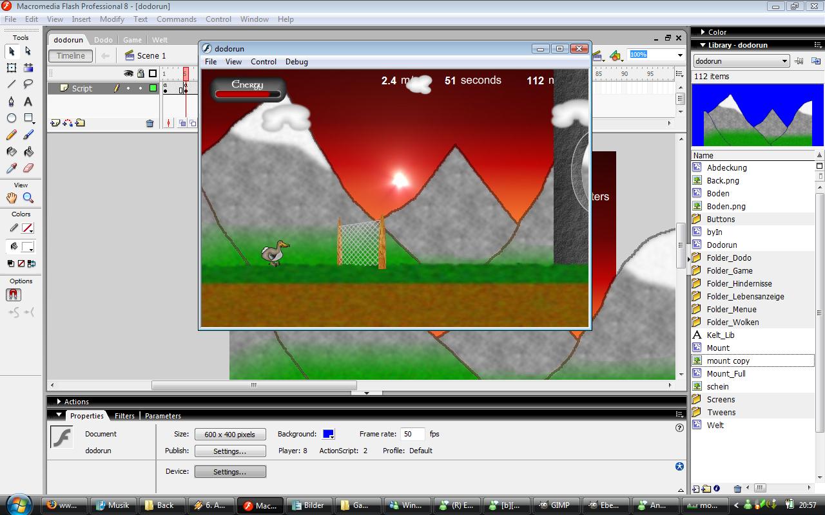Pick the Pen tool in Tools panel
This screenshot has height=515, width=825.
(x=12, y=102)
